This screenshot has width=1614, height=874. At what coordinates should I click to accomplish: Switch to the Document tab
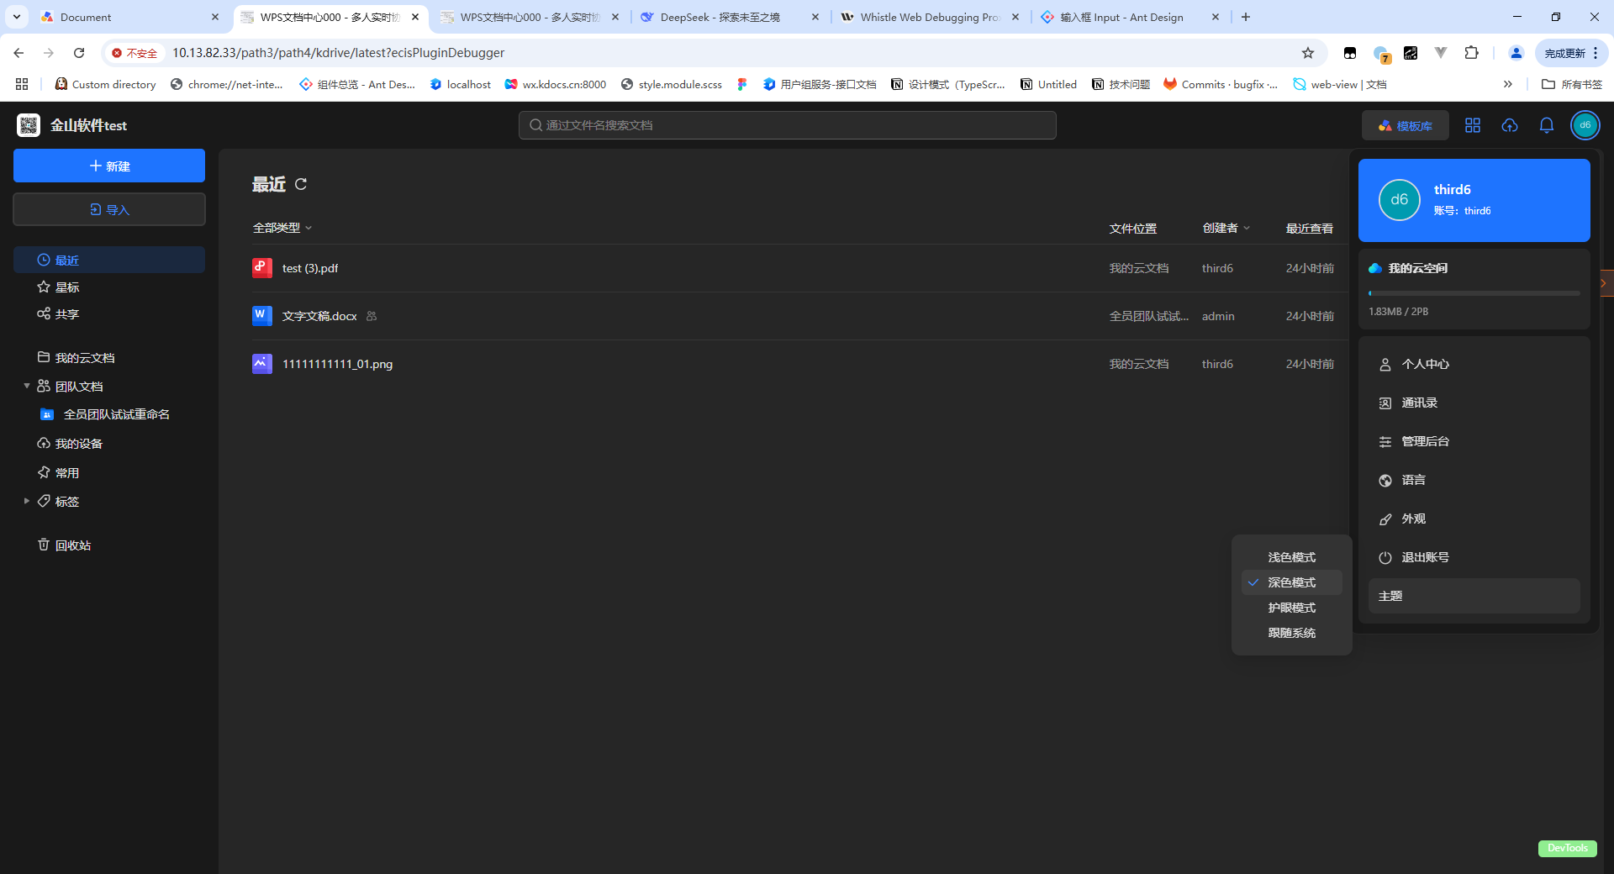[x=129, y=17]
